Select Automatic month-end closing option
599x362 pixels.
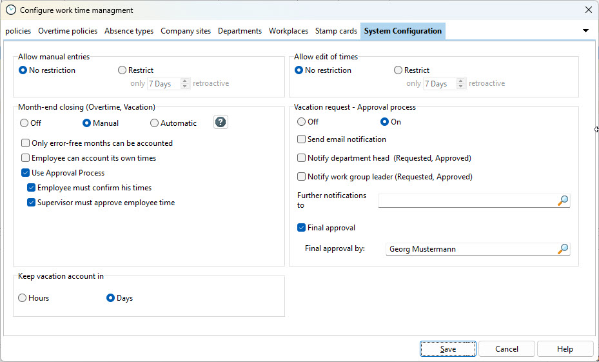point(154,123)
